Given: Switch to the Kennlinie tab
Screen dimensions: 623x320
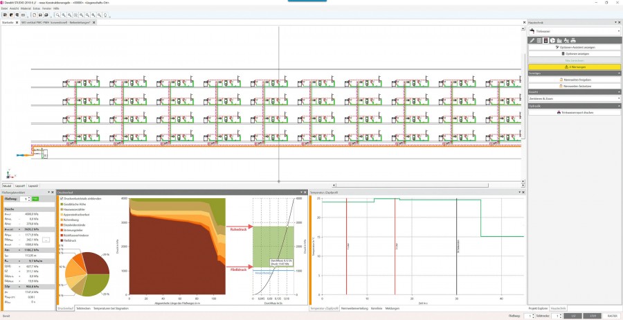Looking at the screenshot, I should tap(377, 308).
